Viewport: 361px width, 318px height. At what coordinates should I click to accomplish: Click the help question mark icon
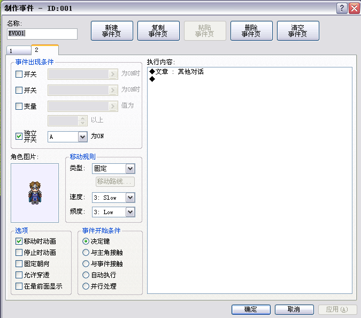coord(342,9)
